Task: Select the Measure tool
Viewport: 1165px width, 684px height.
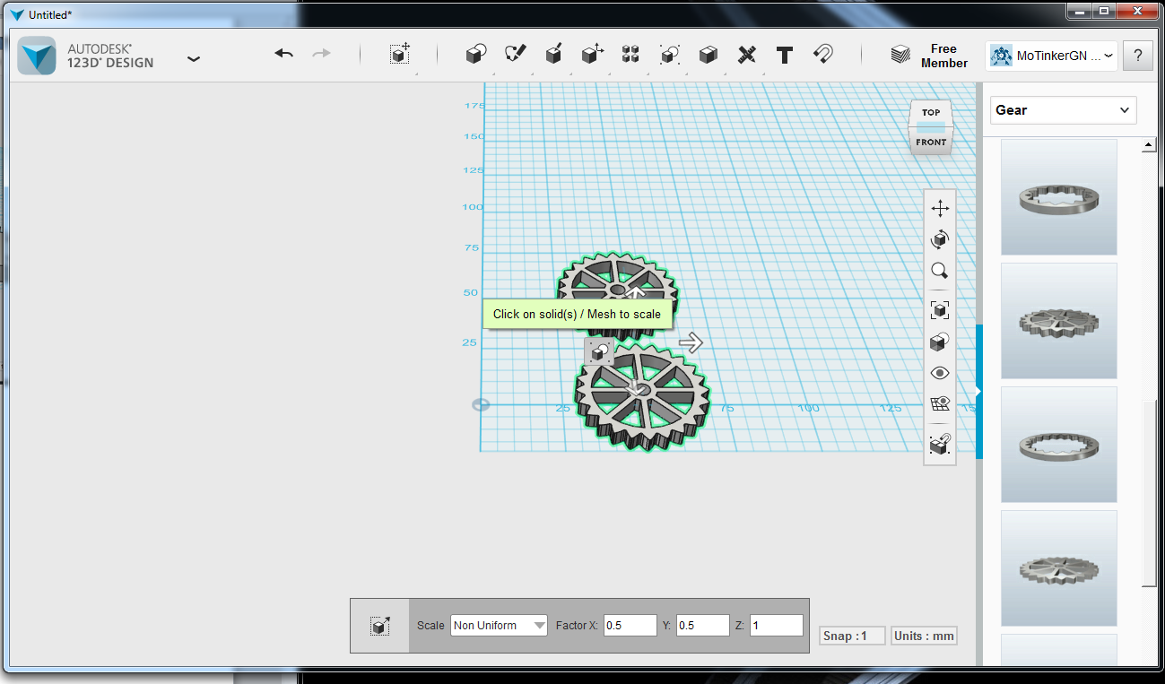Action: tap(746, 55)
